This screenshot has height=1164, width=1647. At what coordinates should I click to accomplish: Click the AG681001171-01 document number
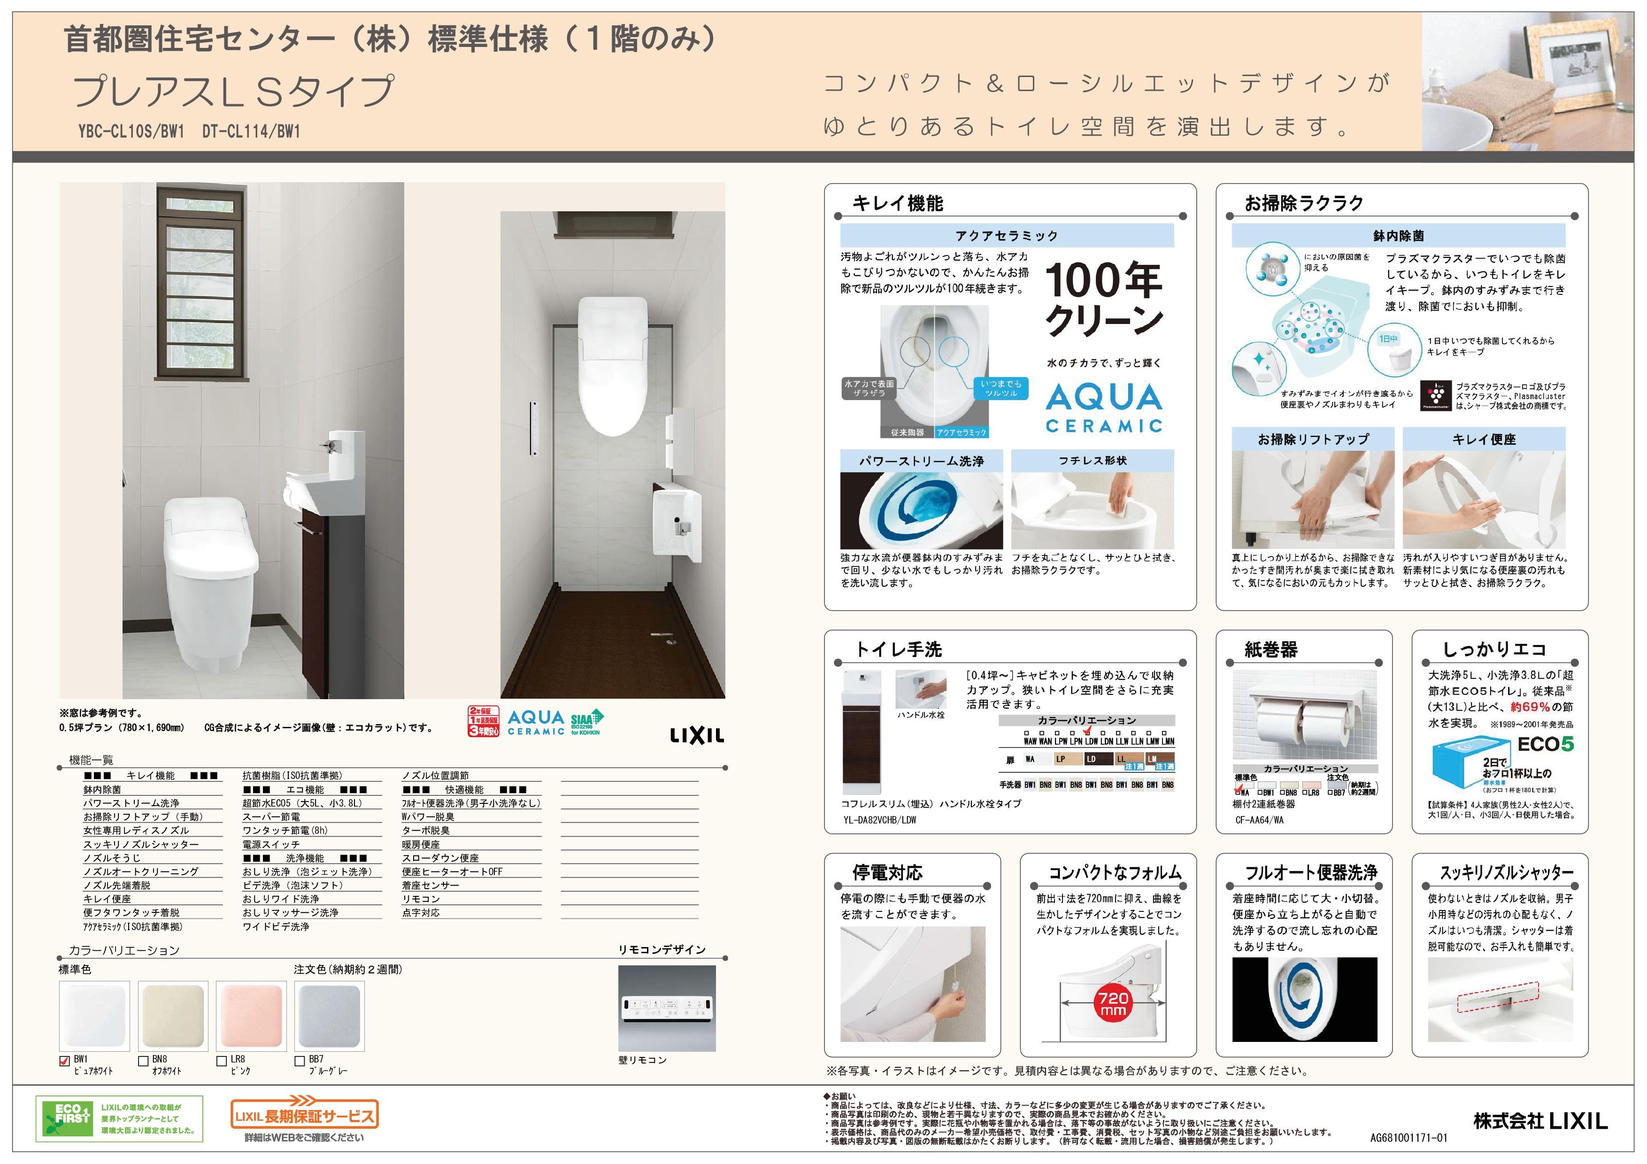tap(1408, 1138)
